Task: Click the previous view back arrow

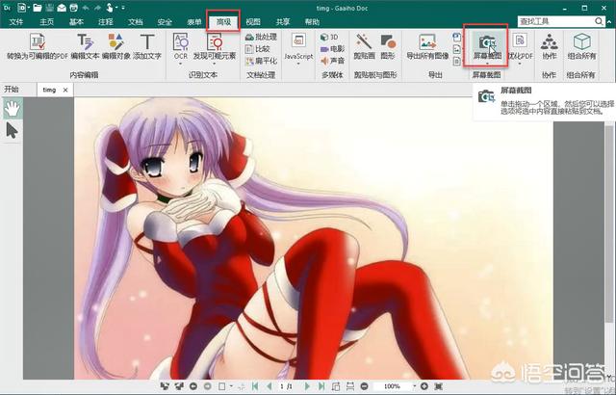Action: [192, 386]
